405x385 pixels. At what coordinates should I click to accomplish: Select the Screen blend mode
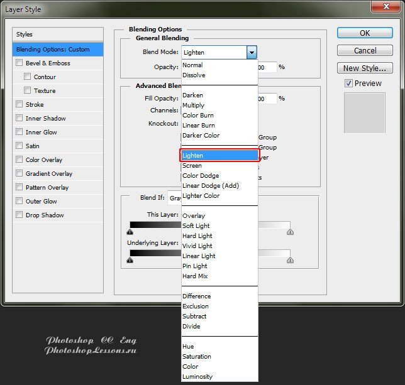tap(192, 166)
